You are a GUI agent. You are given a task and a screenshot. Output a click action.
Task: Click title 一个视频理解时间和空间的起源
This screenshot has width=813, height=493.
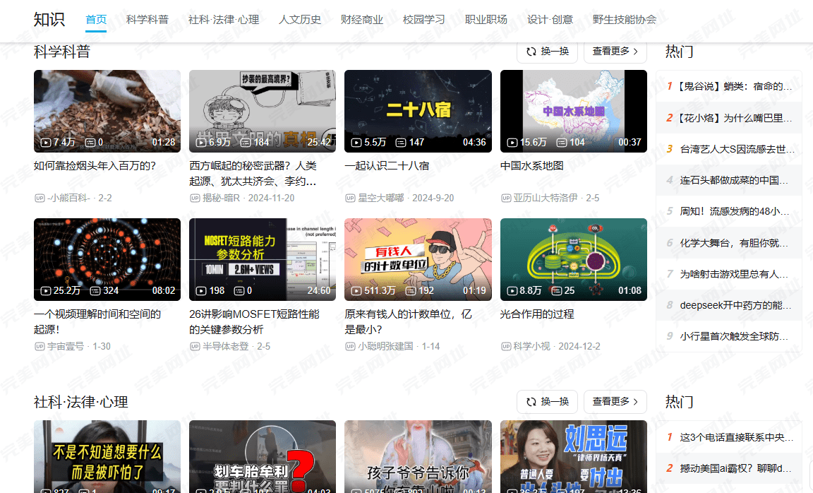97,322
